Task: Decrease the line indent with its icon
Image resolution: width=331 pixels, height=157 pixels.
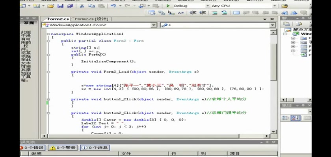Action: [x=193, y=13]
